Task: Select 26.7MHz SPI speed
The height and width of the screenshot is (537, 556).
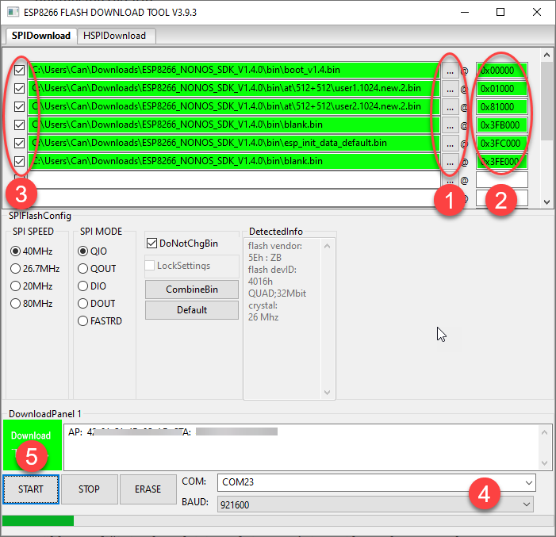Action: click(35, 268)
